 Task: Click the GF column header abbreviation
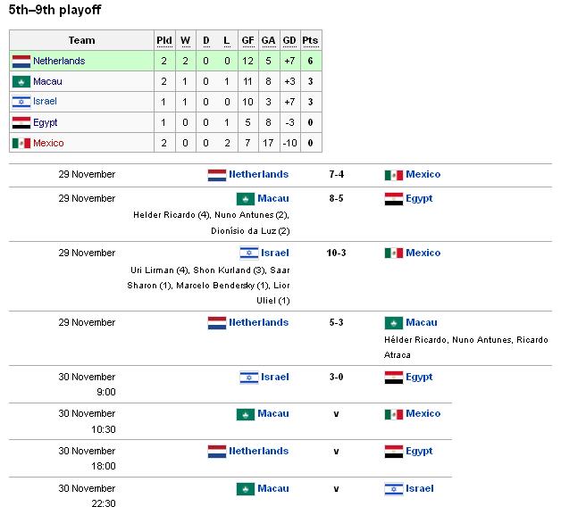click(247, 40)
